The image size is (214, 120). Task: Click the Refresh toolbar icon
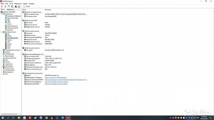pyautogui.click(x=12, y=6)
